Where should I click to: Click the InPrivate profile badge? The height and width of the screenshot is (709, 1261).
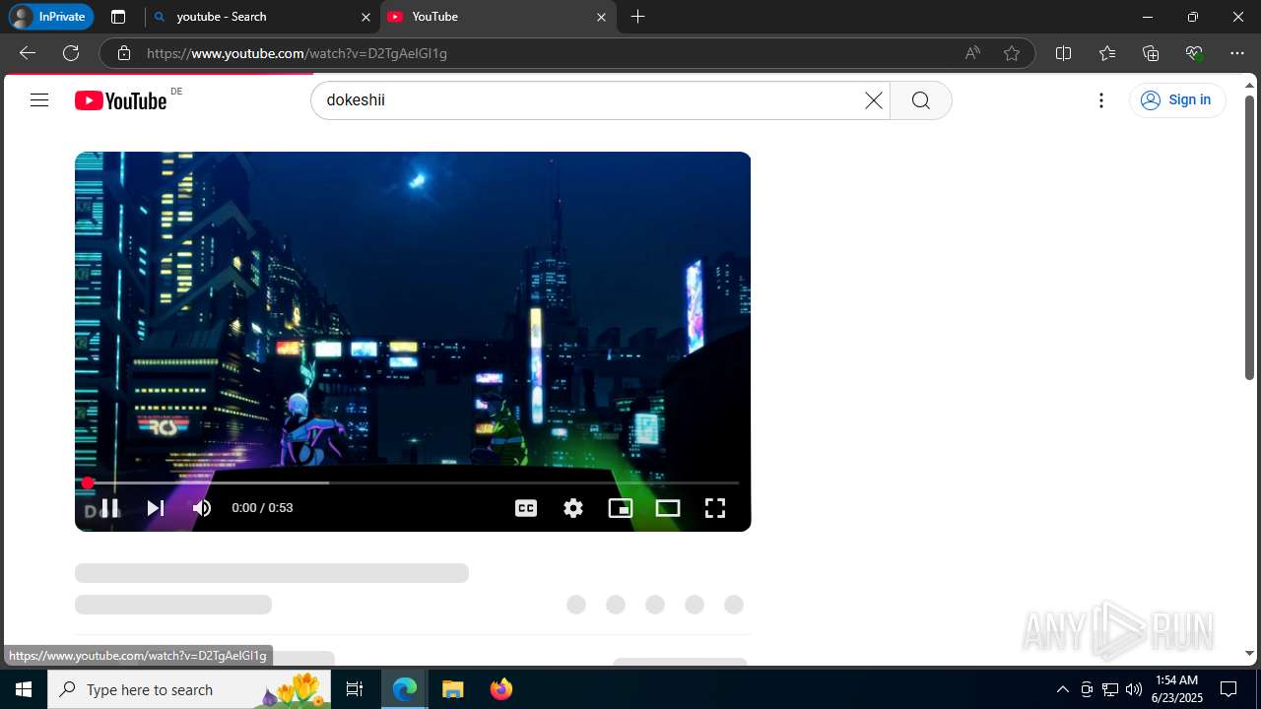point(50,17)
